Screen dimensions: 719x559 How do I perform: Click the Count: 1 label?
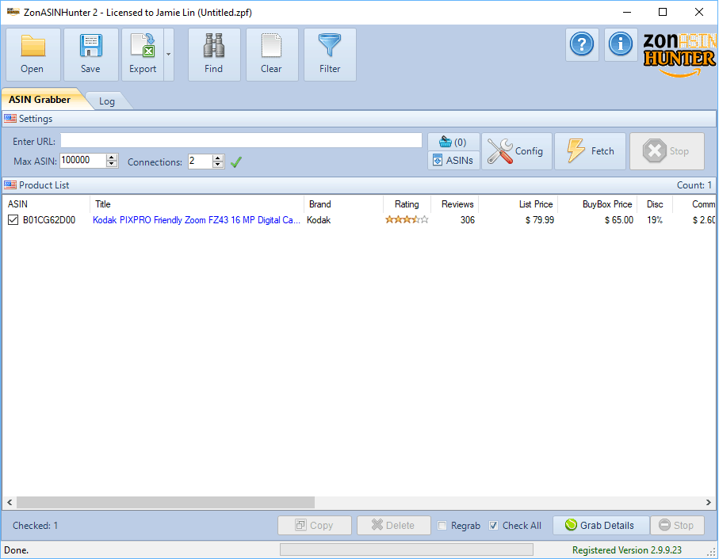[x=694, y=185]
